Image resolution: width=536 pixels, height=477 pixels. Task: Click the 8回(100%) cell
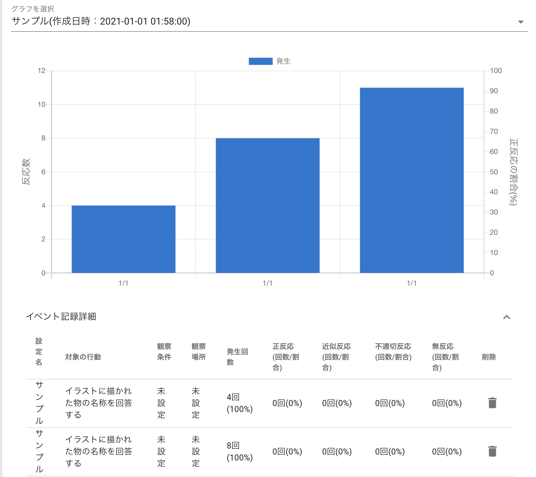240,451
